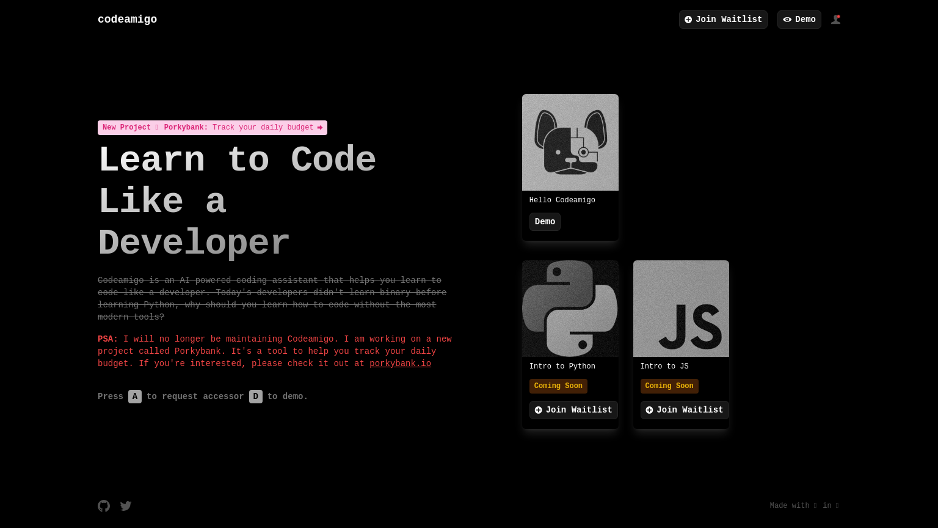Click the arrow in the Porkybank banner
This screenshot has width=938, height=528.
pos(320,128)
